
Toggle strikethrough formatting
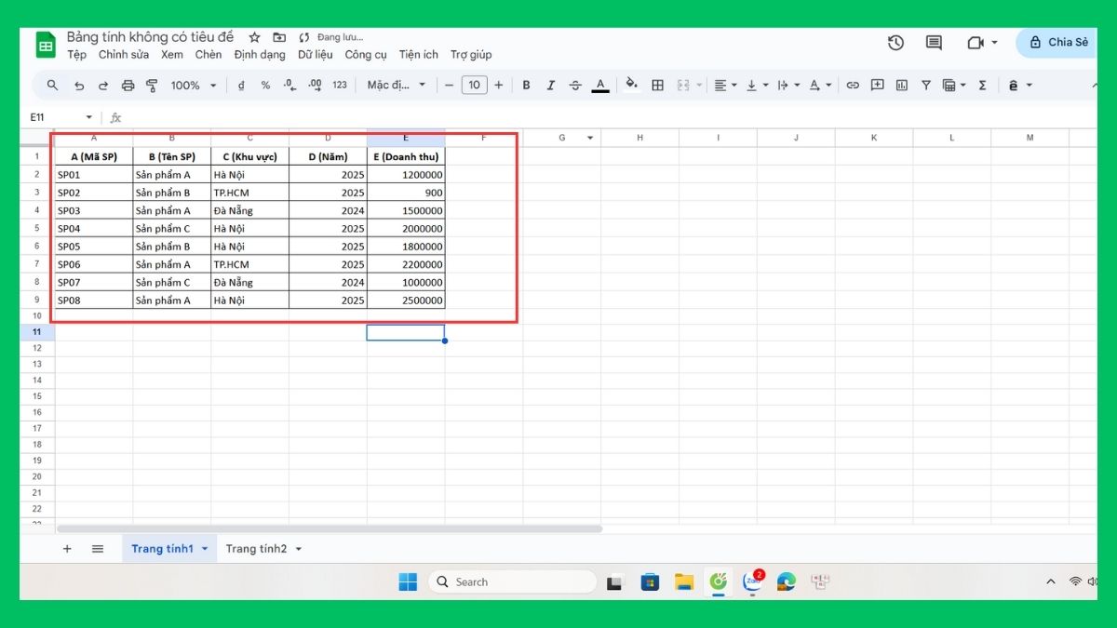pyautogui.click(x=574, y=86)
